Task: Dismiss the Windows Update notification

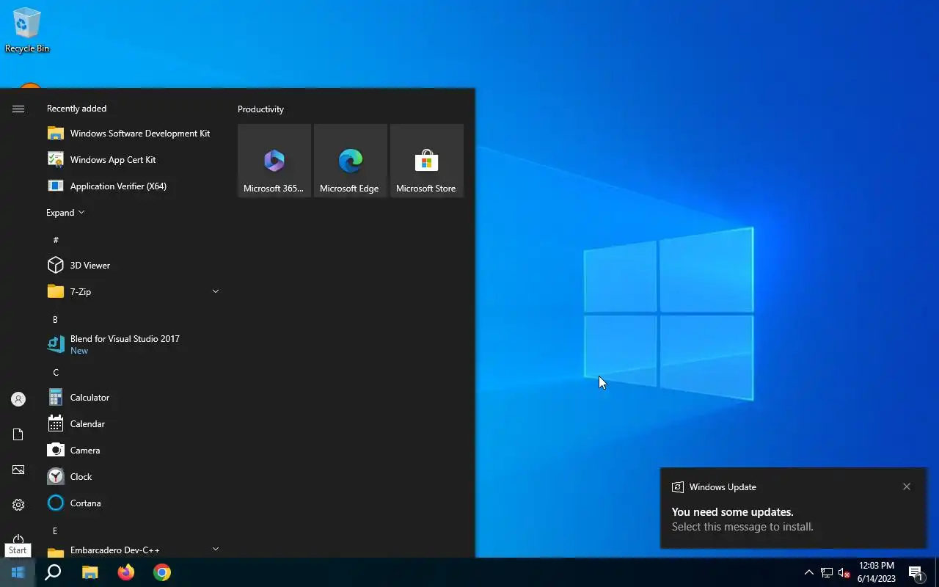Action: (907, 486)
